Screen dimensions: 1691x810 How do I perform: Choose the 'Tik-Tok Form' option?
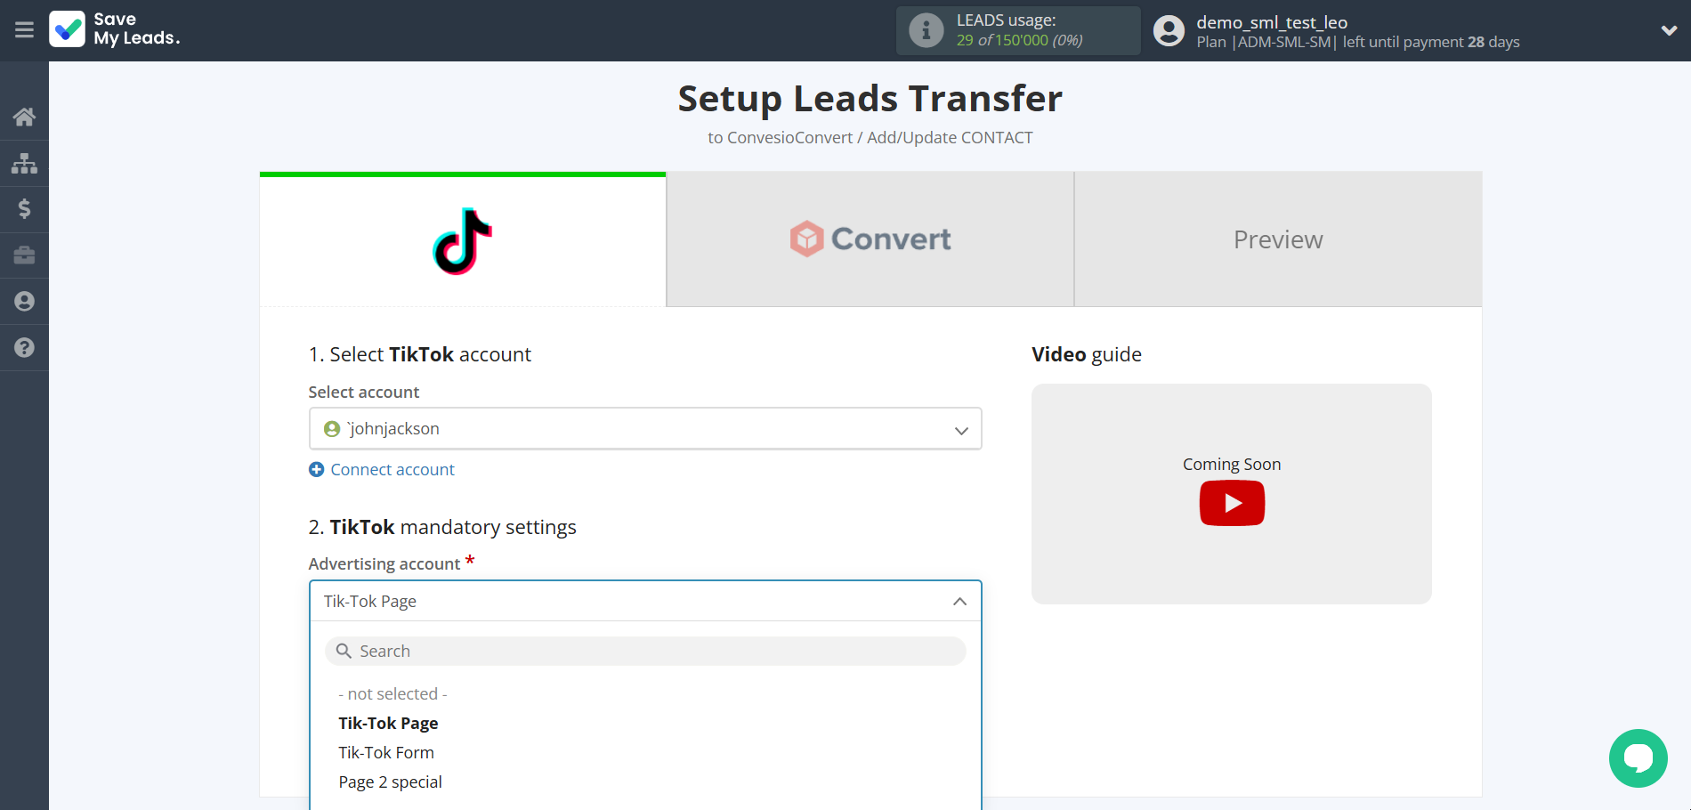(x=386, y=752)
